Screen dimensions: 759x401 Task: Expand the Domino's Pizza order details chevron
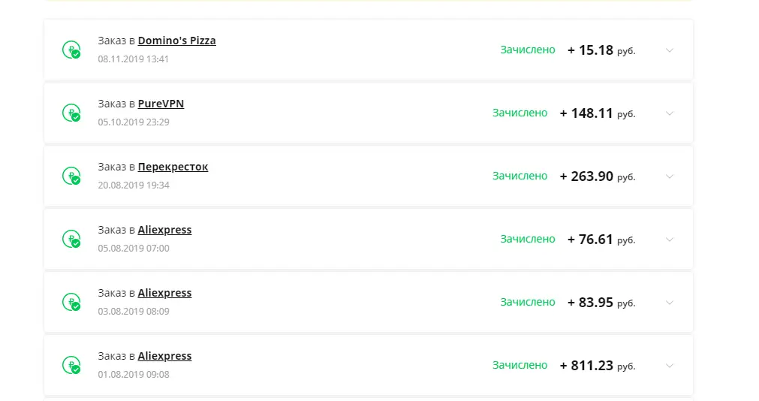670,50
